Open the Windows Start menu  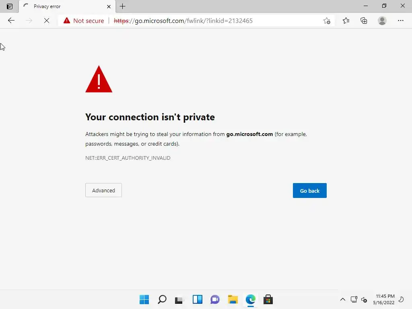[x=144, y=299]
